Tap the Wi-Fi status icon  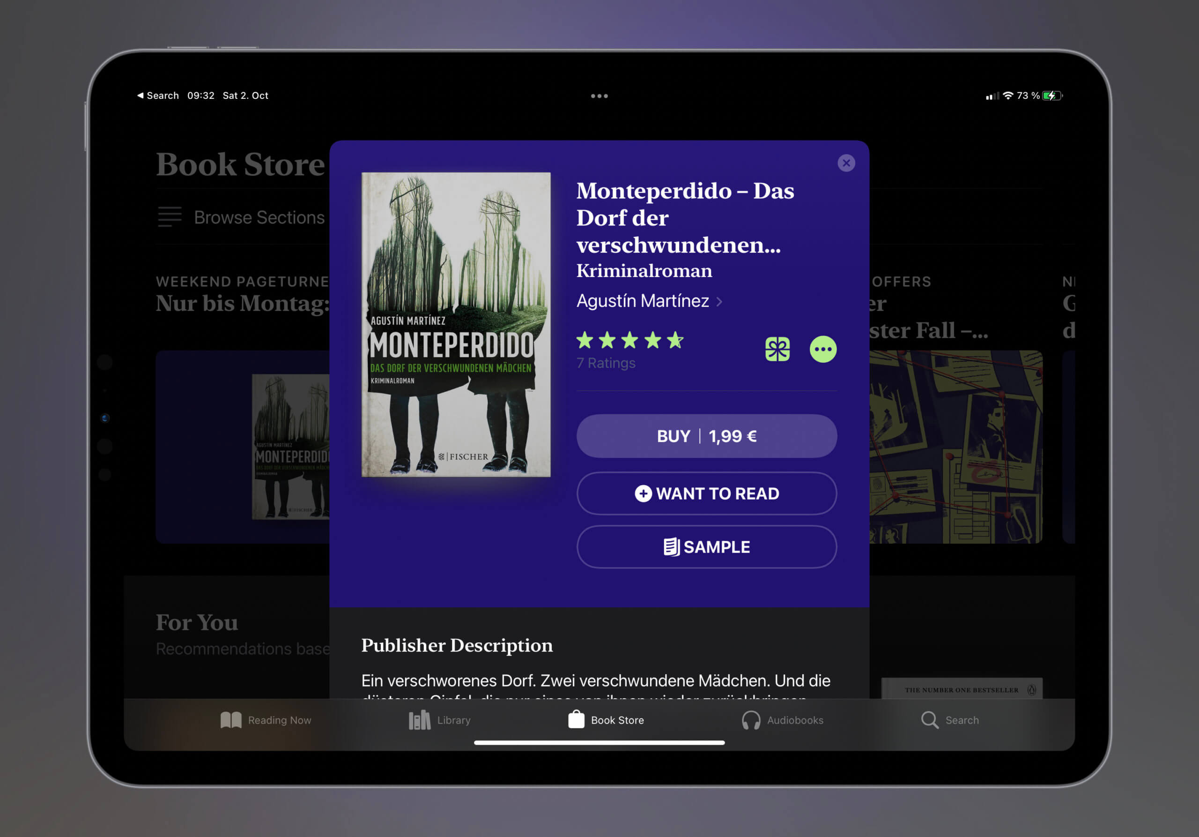click(1008, 96)
